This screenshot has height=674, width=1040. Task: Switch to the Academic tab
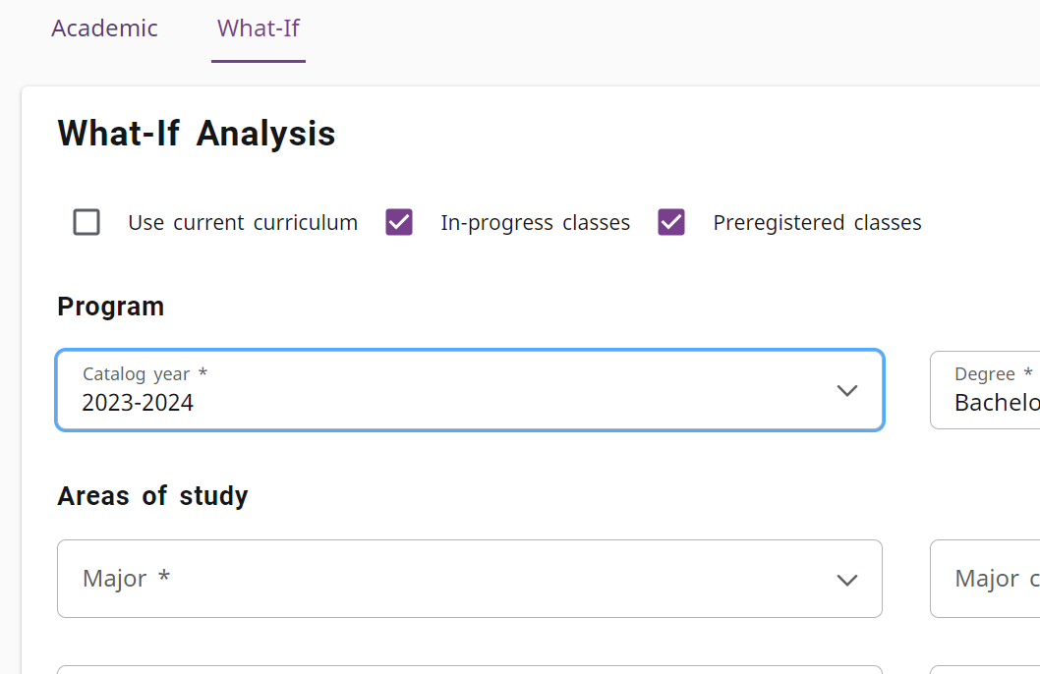pyautogui.click(x=104, y=28)
